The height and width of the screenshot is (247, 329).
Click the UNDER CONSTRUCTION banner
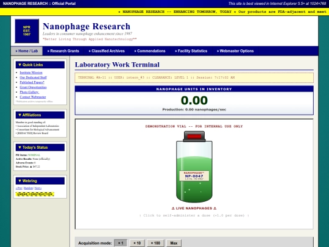(x=35, y=195)
